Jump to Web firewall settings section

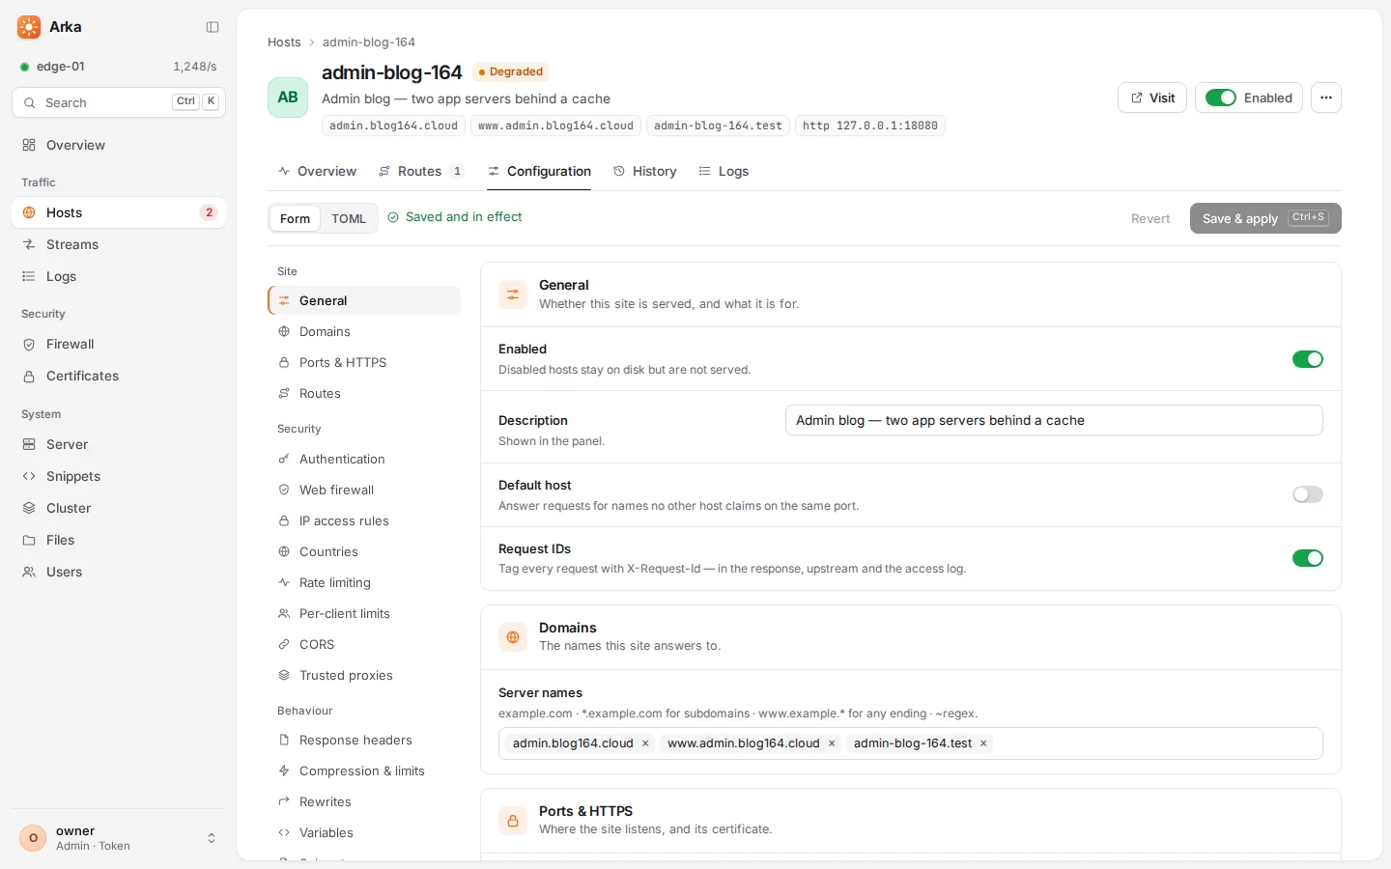(x=364, y=490)
